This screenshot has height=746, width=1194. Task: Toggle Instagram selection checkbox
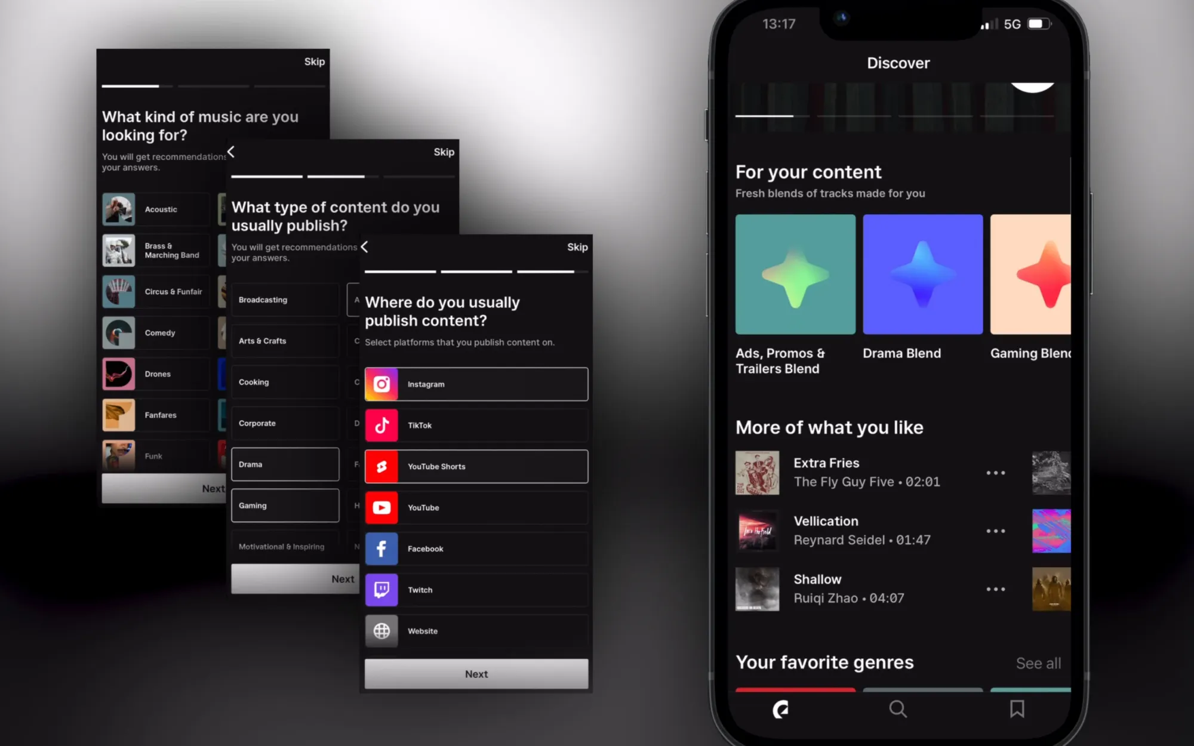[x=476, y=384]
